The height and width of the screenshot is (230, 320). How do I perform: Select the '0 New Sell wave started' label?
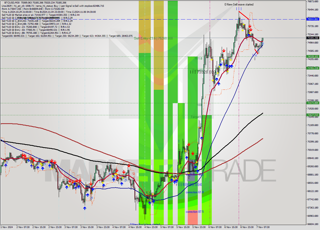239,4
